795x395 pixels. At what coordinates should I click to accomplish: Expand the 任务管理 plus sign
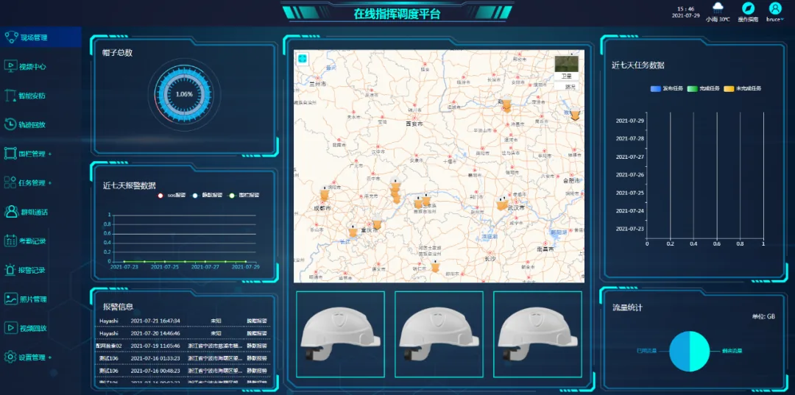tap(50, 182)
